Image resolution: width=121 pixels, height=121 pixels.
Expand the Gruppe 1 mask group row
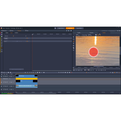(17, 38)
